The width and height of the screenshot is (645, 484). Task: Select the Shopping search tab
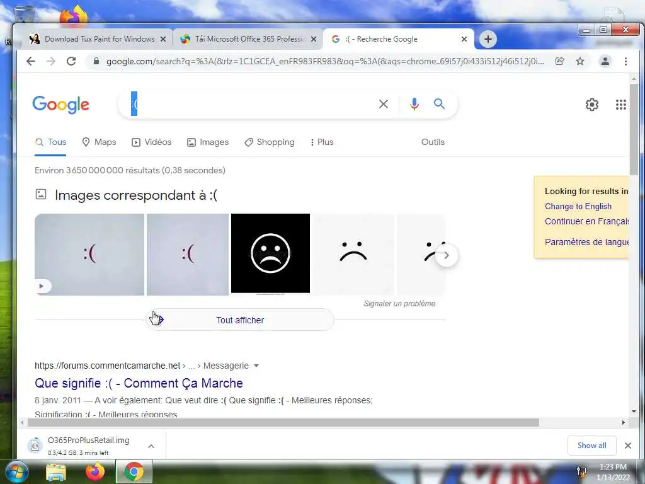270,142
